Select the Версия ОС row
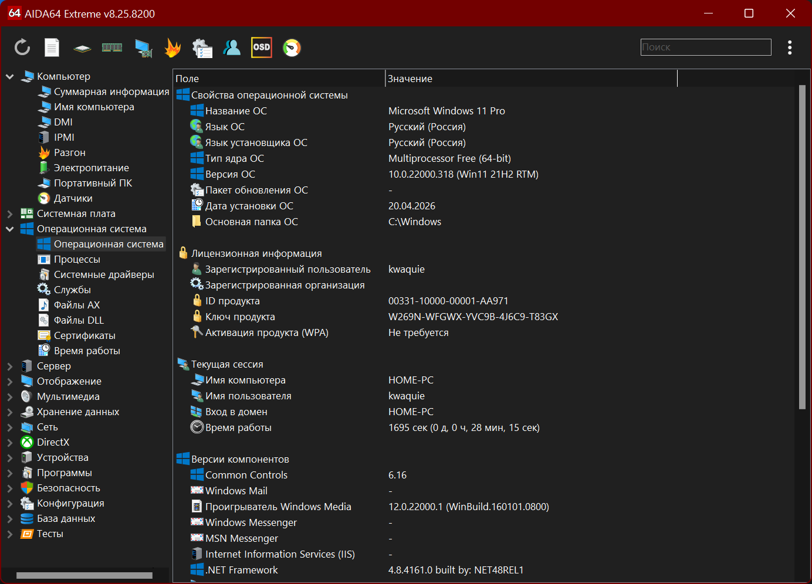This screenshot has height=584, width=812. (x=485, y=174)
